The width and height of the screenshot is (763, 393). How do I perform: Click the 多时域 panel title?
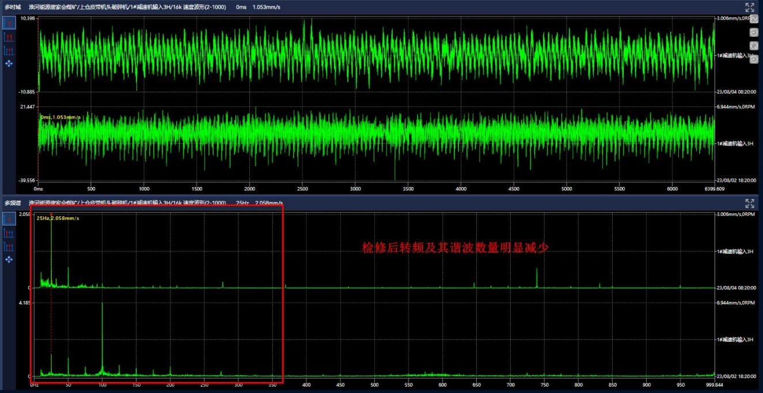point(13,7)
